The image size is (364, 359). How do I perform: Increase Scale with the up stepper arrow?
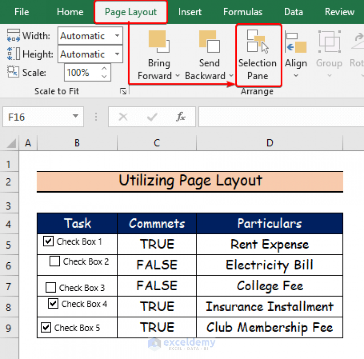(x=104, y=69)
